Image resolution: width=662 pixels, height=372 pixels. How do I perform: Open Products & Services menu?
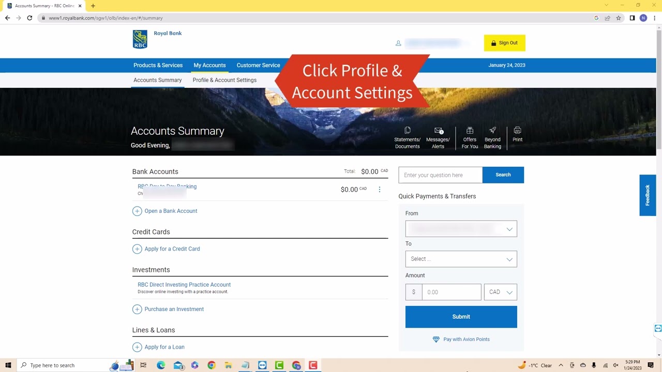coord(158,65)
